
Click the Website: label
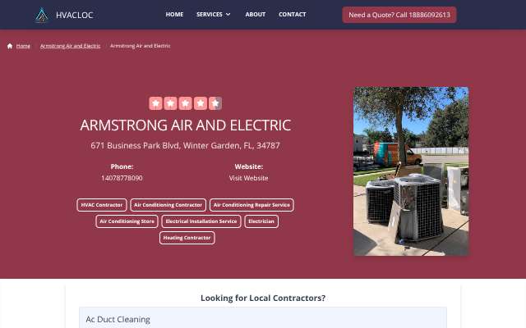point(248,166)
